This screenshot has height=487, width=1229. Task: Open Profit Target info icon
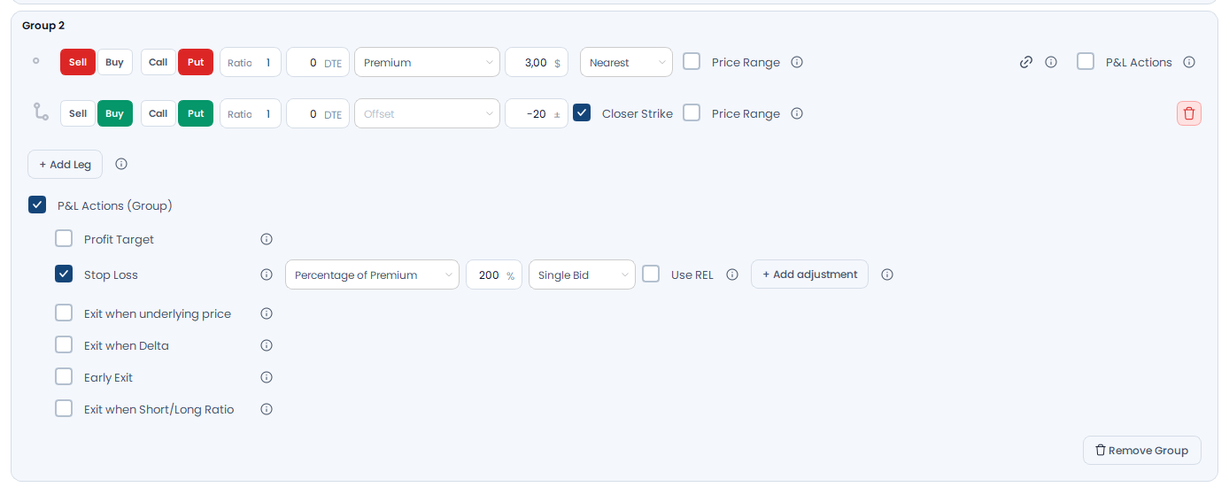267,239
